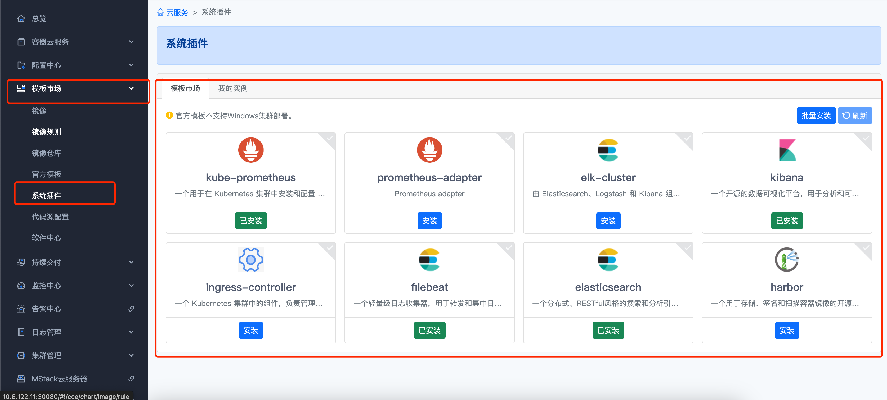Click the home icon beside 云服务 breadcrumb
The image size is (887, 400).
pos(160,12)
